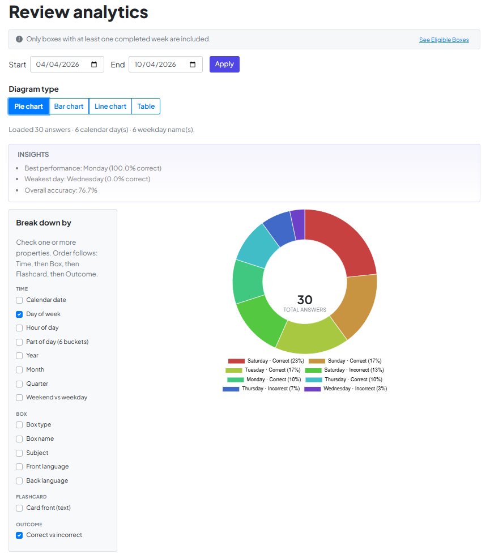This screenshot has height=558, width=490.
Task: Click the red Saturday Correct legend swatch
Action: click(236, 361)
